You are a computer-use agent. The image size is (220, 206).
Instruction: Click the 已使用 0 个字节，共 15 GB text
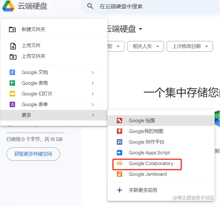[34, 139]
